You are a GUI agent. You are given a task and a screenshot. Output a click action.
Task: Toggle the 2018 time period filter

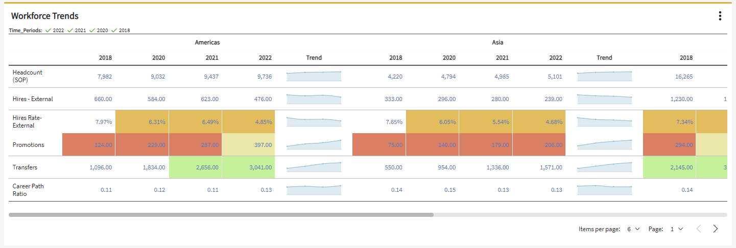point(121,31)
